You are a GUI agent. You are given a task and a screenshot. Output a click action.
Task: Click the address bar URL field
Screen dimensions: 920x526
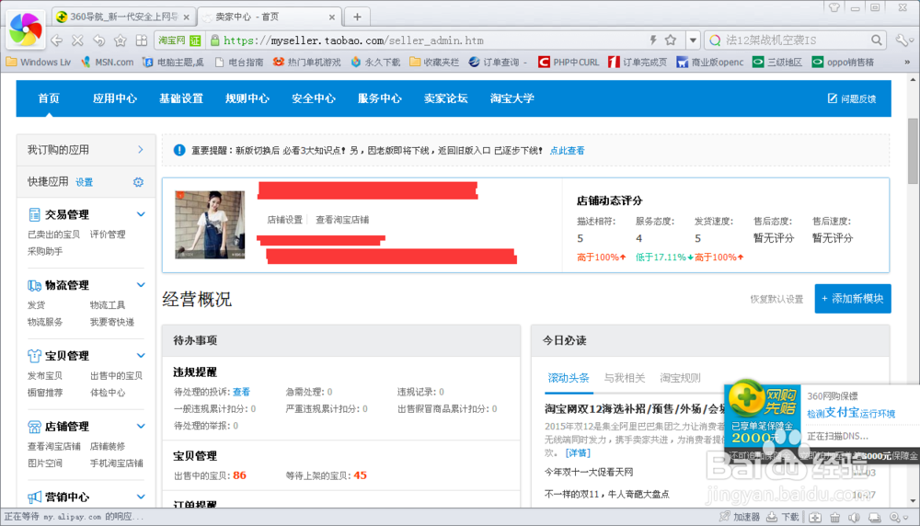click(429, 40)
